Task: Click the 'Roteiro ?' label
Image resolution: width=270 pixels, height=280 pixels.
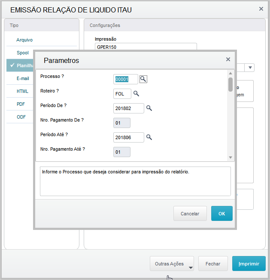Action: [50, 91]
